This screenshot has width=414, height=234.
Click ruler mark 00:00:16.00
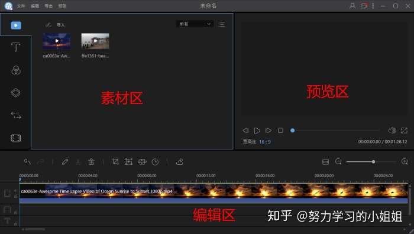tap(265, 175)
